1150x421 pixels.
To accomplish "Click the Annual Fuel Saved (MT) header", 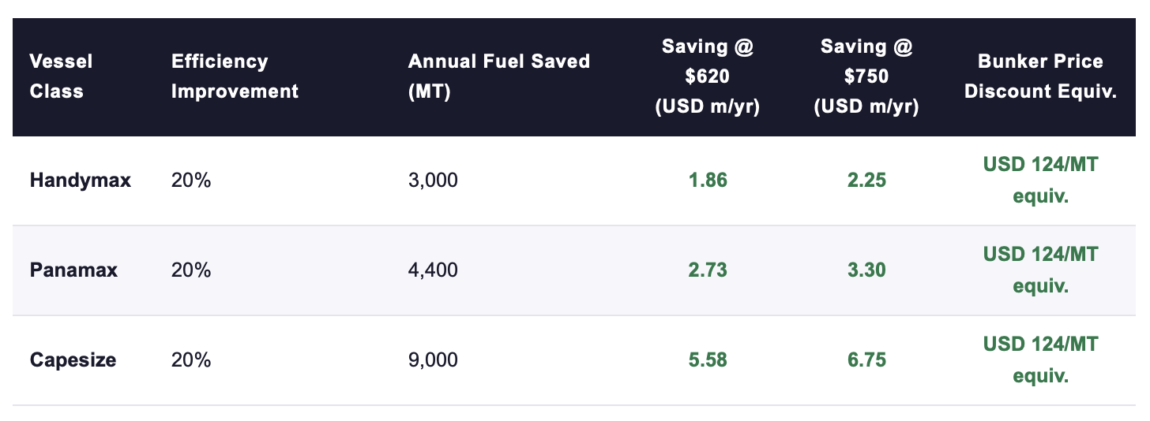I will (498, 76).
